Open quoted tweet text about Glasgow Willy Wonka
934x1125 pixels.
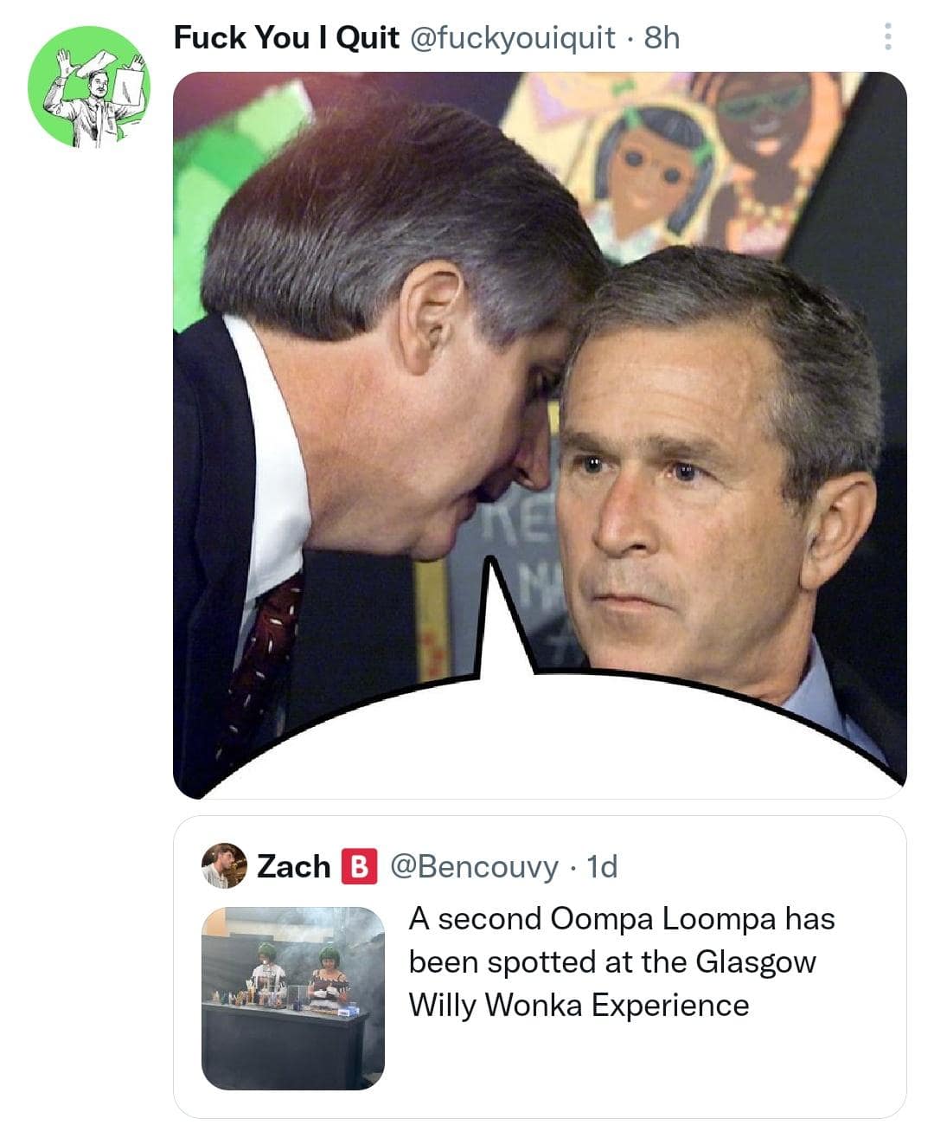point(621,961)
